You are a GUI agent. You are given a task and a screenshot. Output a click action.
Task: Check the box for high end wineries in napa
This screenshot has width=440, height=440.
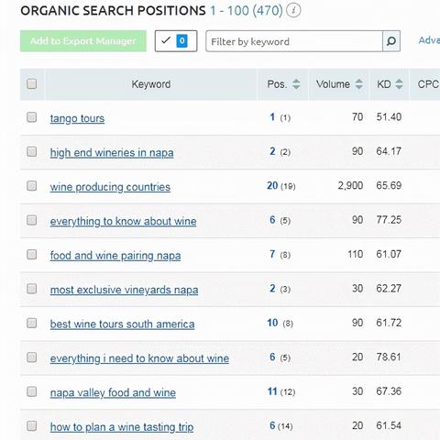pyautogui.click(x=31, y=151)
